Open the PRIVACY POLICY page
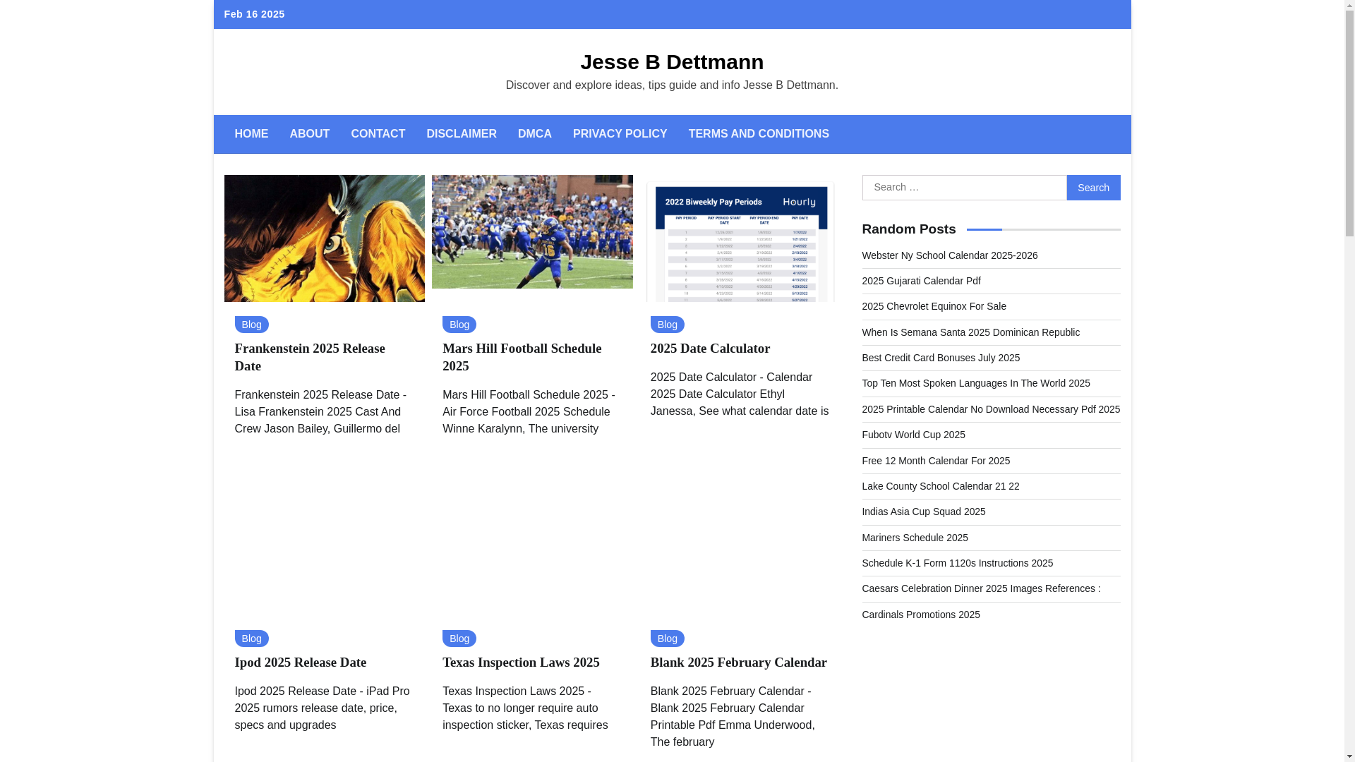Screen dimensions: 1355x762 click(x=620, y=134)
